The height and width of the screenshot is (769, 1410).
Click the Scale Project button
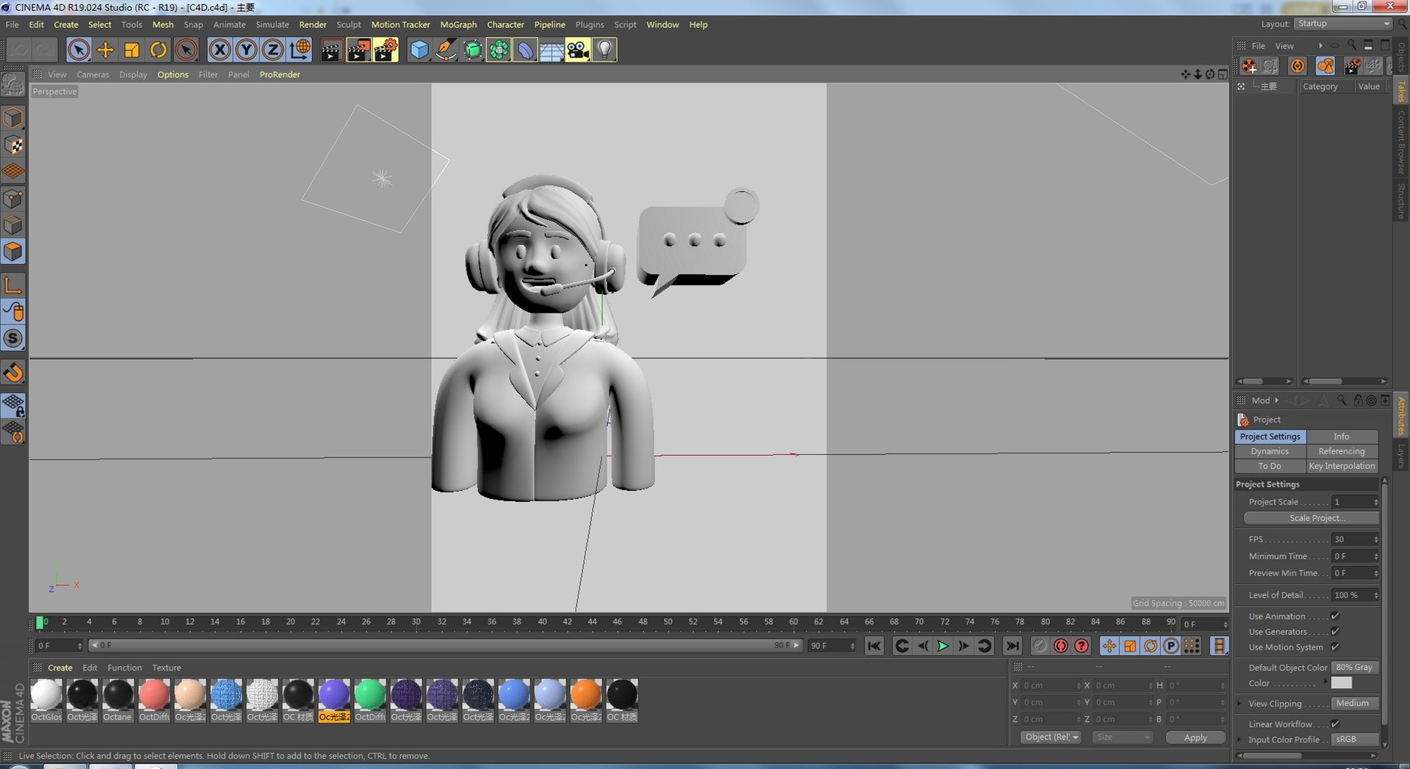pos(1312,518)
